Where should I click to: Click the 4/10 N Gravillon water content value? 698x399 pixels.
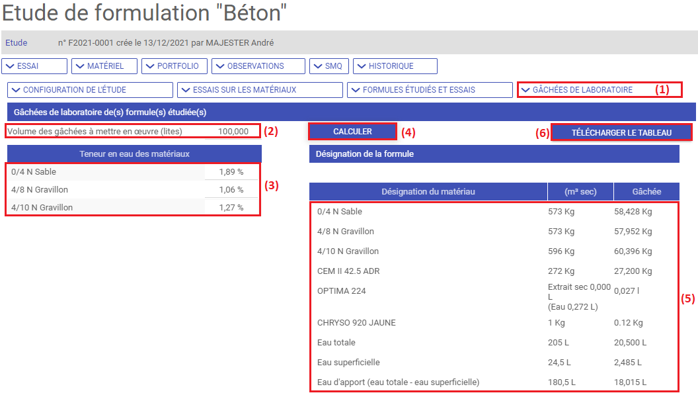tap(231, 208)
